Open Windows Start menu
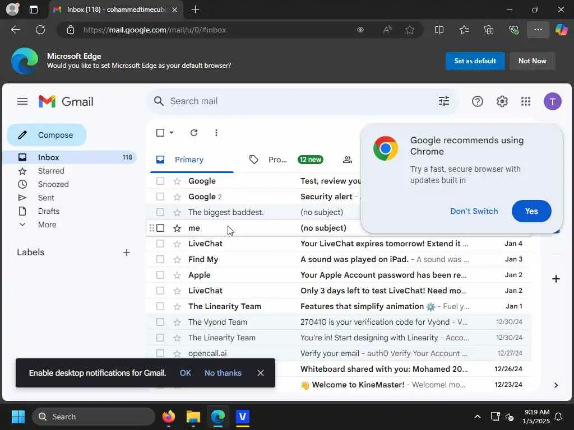This screenshot has height=430, width=574. [x=18, y=417]
